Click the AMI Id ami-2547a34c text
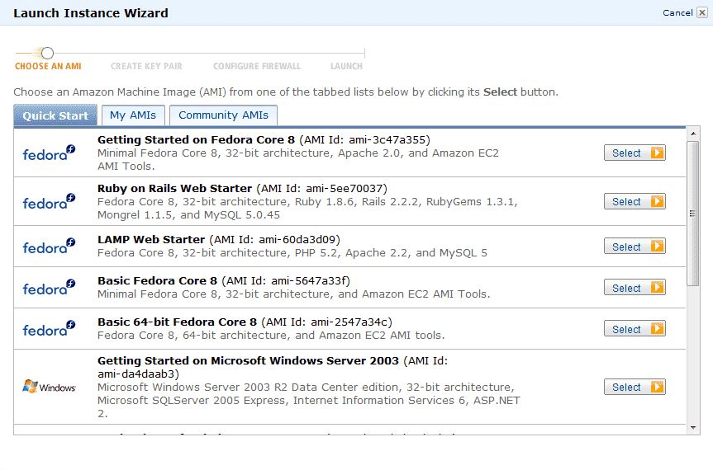Screen dimensions: 713x470 click(326, 322)
